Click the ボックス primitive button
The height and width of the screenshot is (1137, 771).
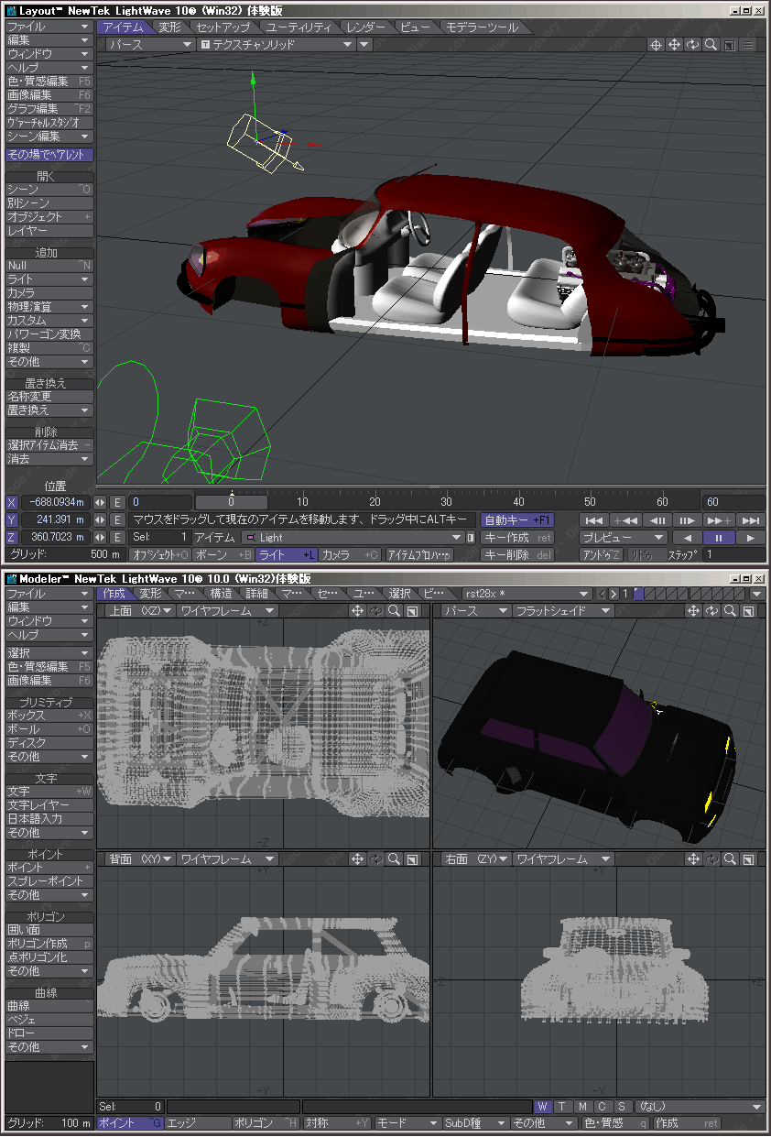(49, 716)
